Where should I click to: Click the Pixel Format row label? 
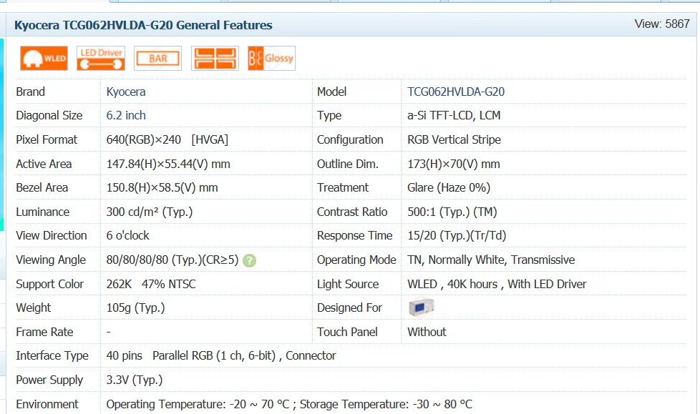(x=47, y=139)
